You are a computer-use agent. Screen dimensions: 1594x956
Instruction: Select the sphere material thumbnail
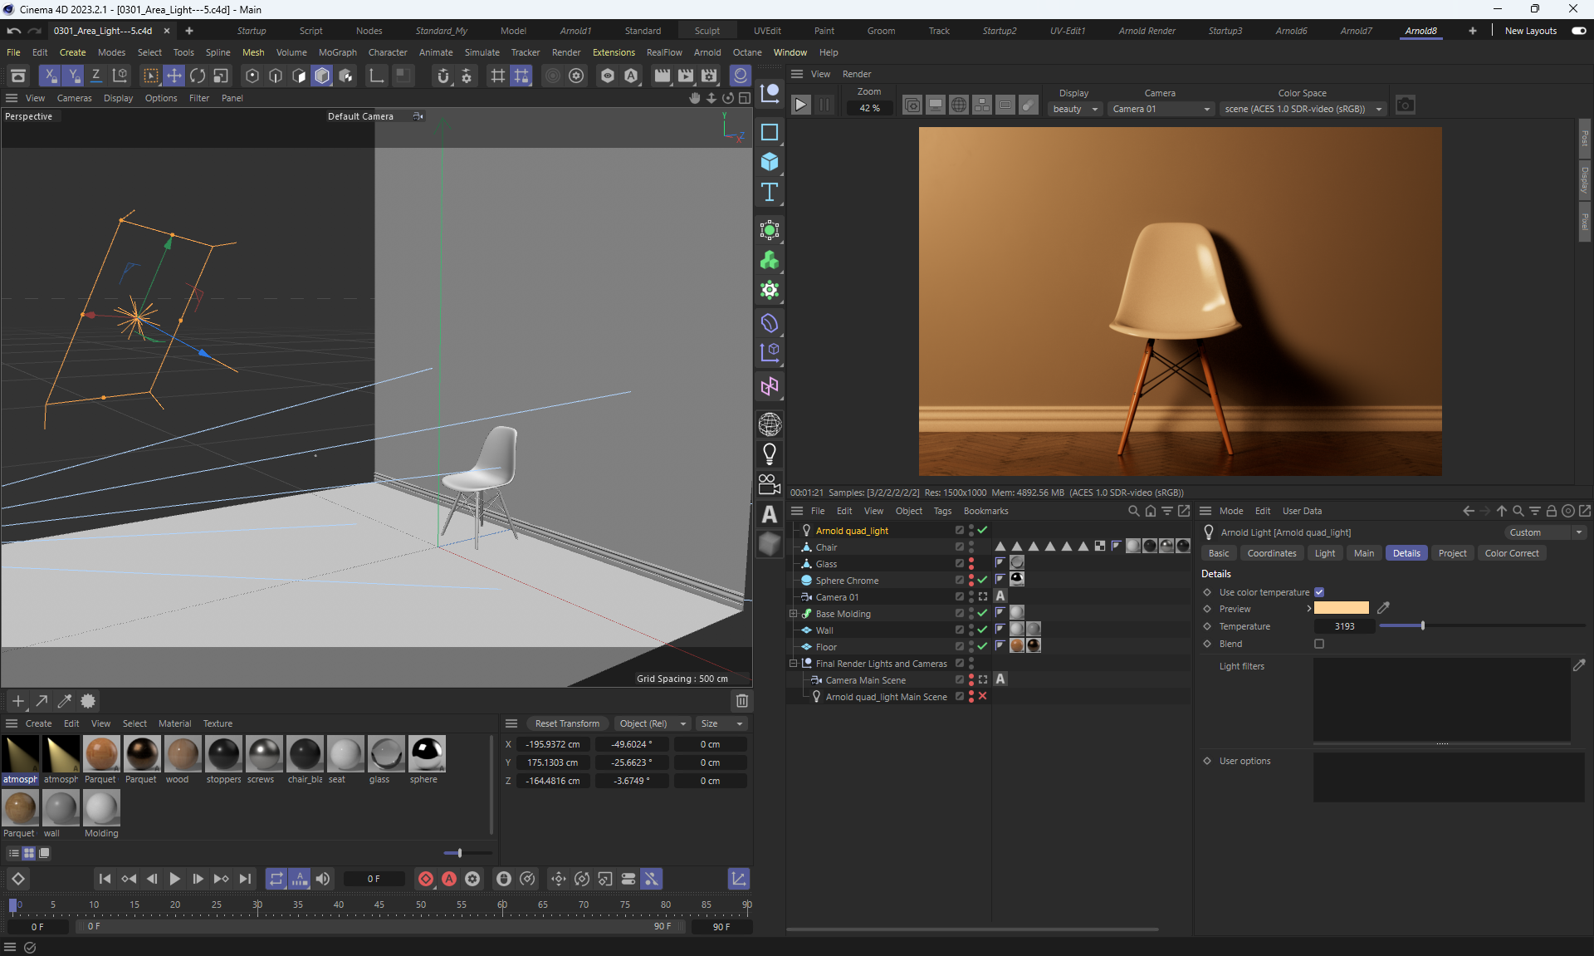click(427, 754)
